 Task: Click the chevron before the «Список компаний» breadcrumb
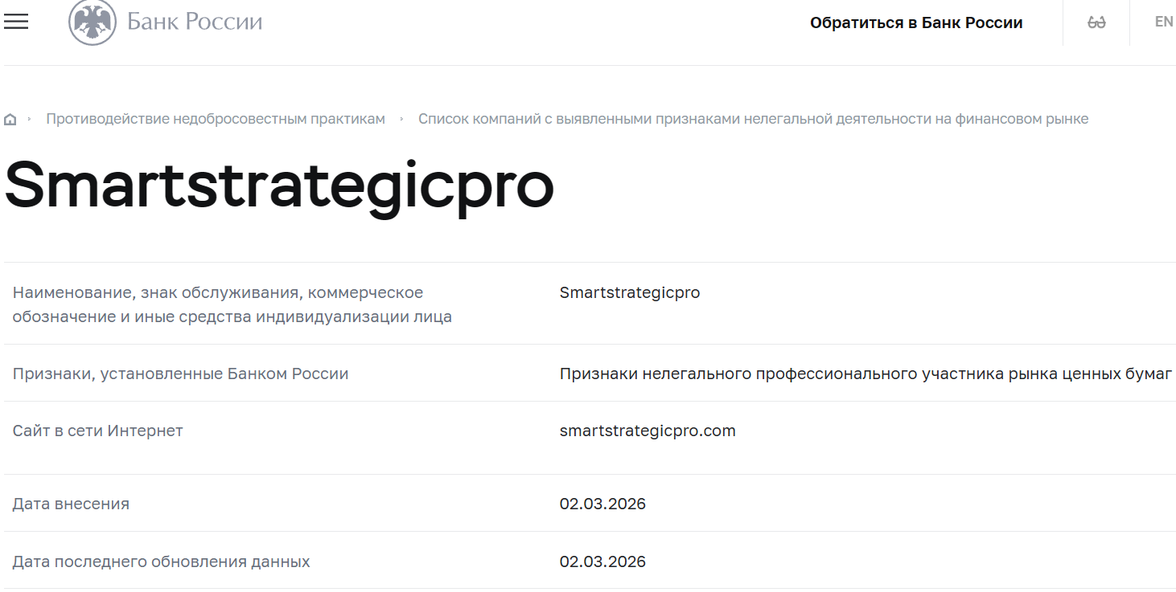click(x=401, y=118)
